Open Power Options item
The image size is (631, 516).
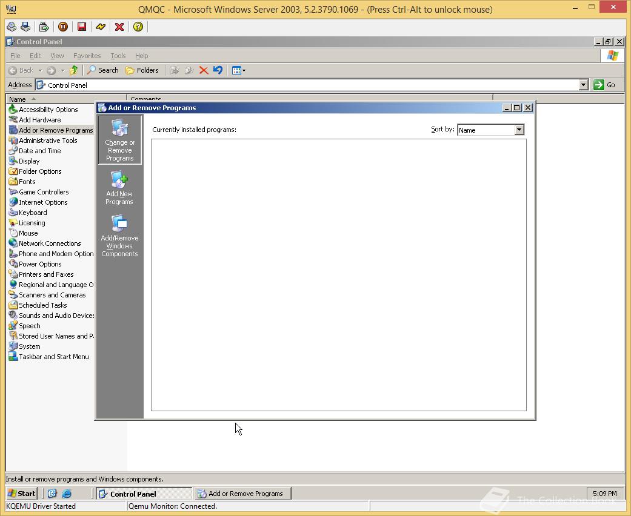tap(35, 264)
